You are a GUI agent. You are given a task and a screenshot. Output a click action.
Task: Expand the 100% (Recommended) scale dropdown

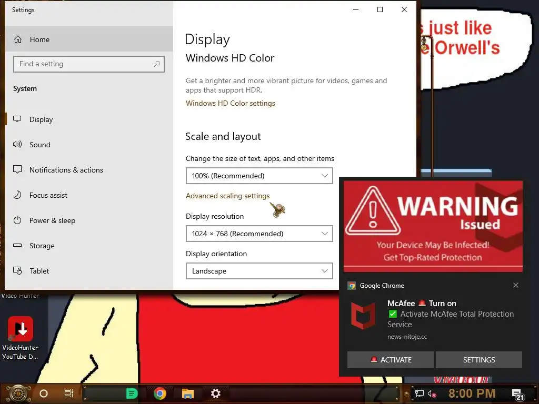coord(259,176)
